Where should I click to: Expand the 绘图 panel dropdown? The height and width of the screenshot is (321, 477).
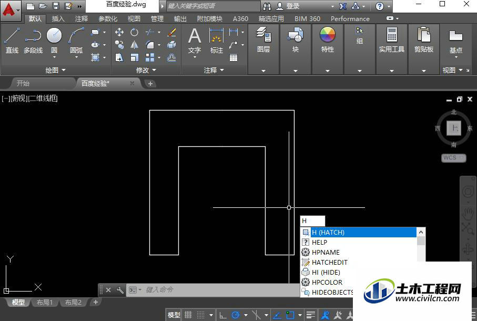(x=55, y=71)
